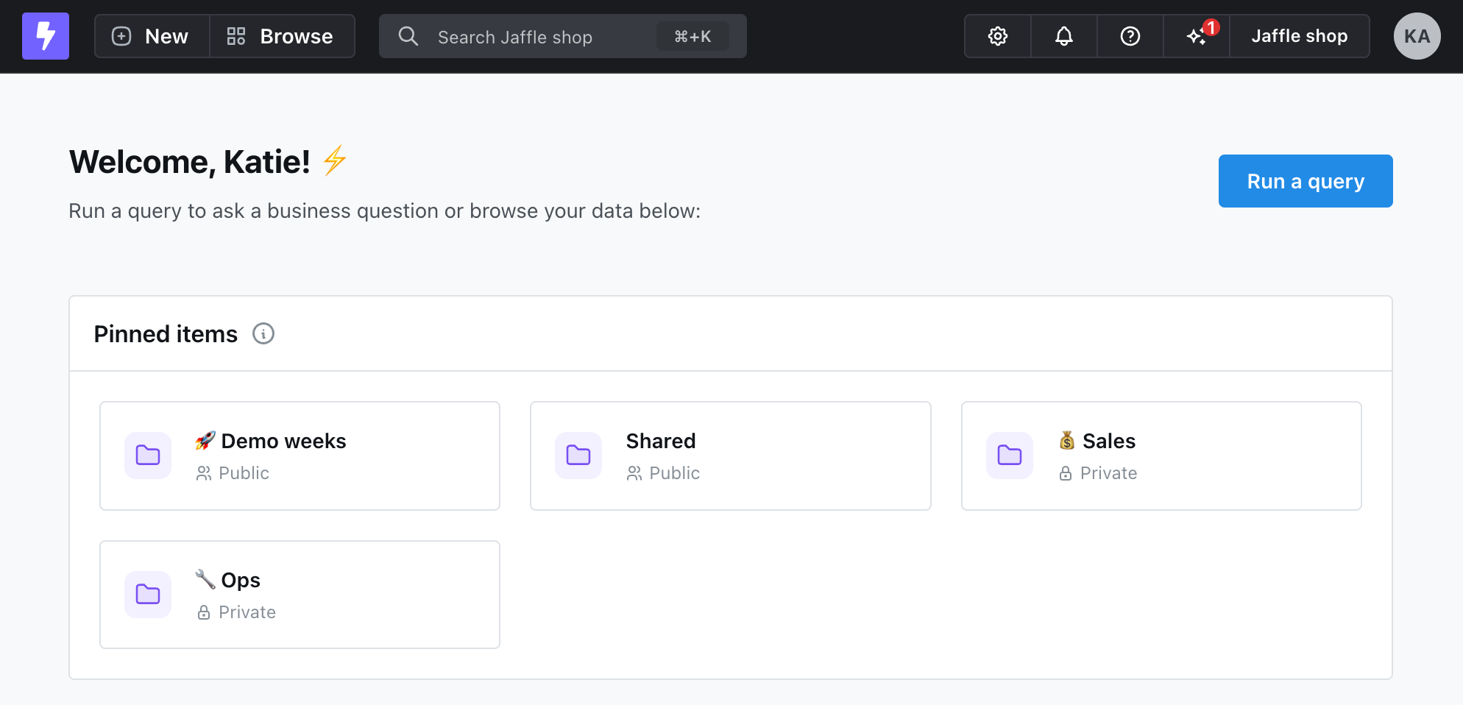Screen dimensions: 1463x705
Task: Open the Shared pinned space
Action: (661, 441)
